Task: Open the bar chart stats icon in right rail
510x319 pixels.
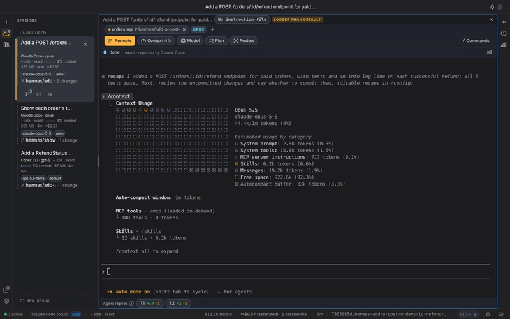Action: pos(504,45)
